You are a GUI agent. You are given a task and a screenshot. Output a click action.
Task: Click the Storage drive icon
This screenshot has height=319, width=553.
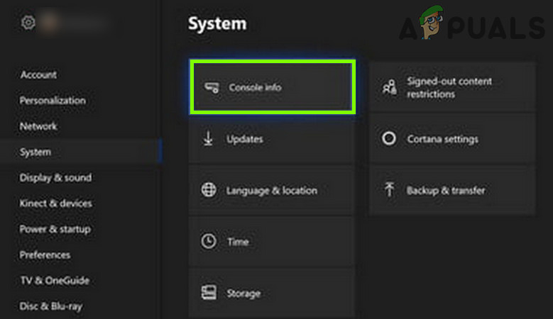[x=208, y=293]
